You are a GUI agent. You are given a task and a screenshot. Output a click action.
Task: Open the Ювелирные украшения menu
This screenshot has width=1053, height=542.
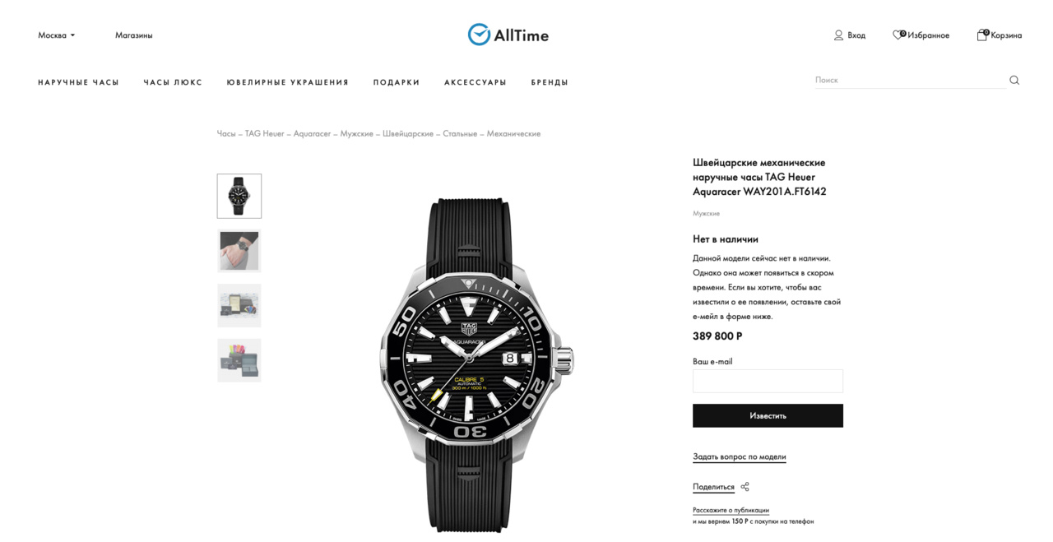pyautogui.click(x=288, y=82)
